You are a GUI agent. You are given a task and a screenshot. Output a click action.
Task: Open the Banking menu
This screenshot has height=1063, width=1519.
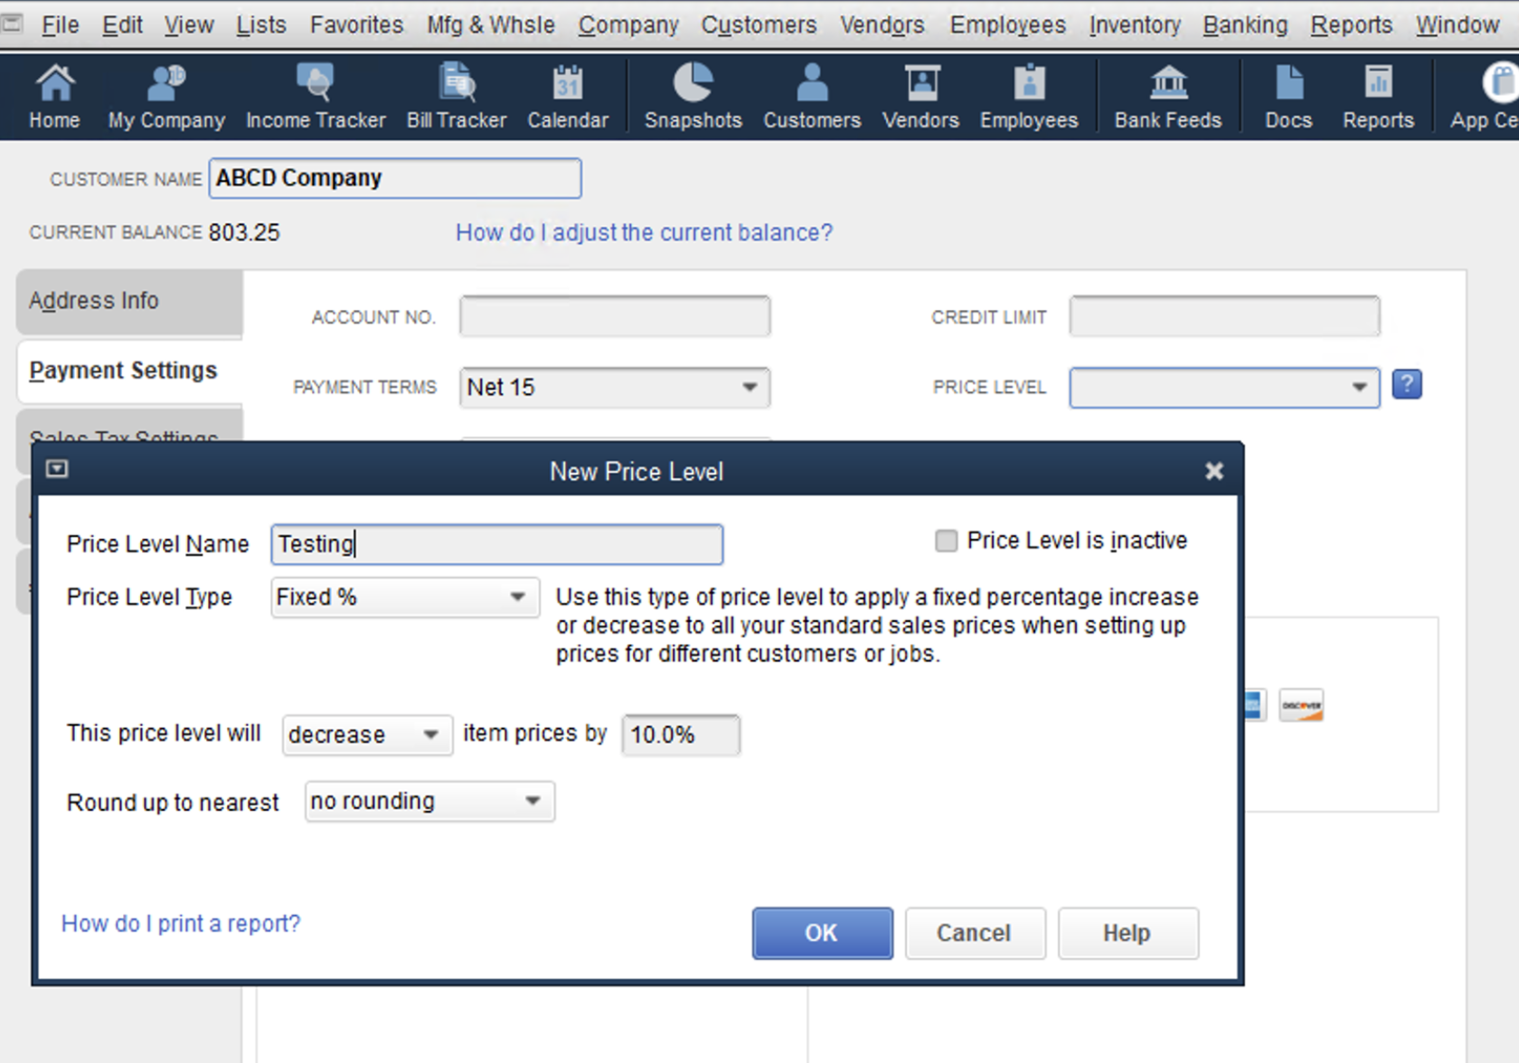1245,25
